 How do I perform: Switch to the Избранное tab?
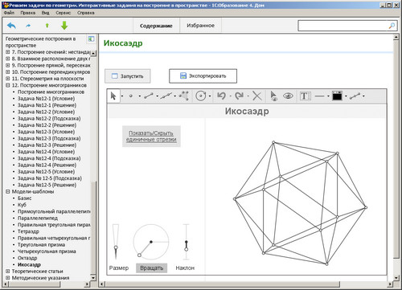201,26
